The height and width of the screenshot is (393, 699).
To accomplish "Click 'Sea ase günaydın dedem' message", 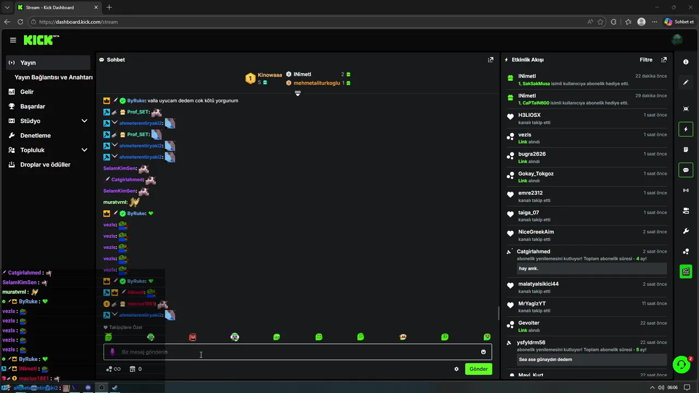I will [592, 360].
